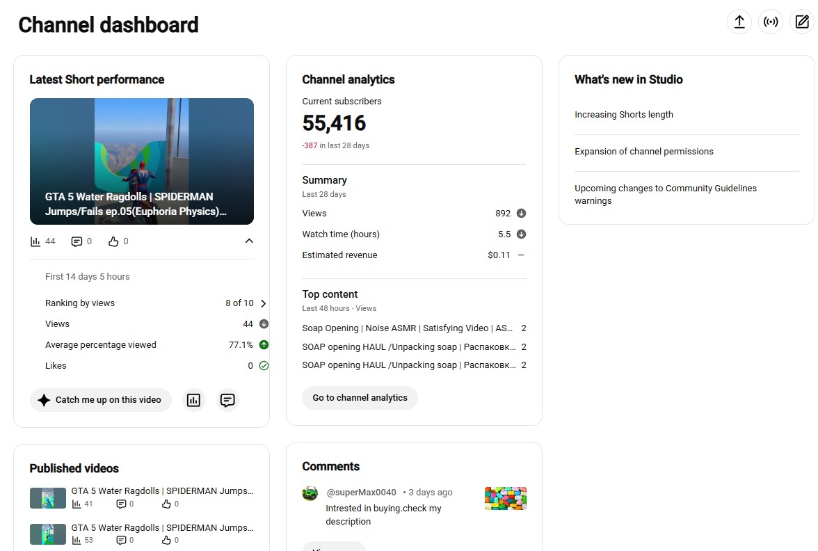Collapse the latest Short performance details chevron
Viewport: 818px width, 551px height.
[x=249, y=241]
